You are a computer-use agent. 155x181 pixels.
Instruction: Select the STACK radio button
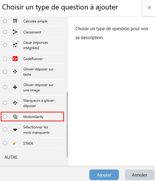click(5, 143)
